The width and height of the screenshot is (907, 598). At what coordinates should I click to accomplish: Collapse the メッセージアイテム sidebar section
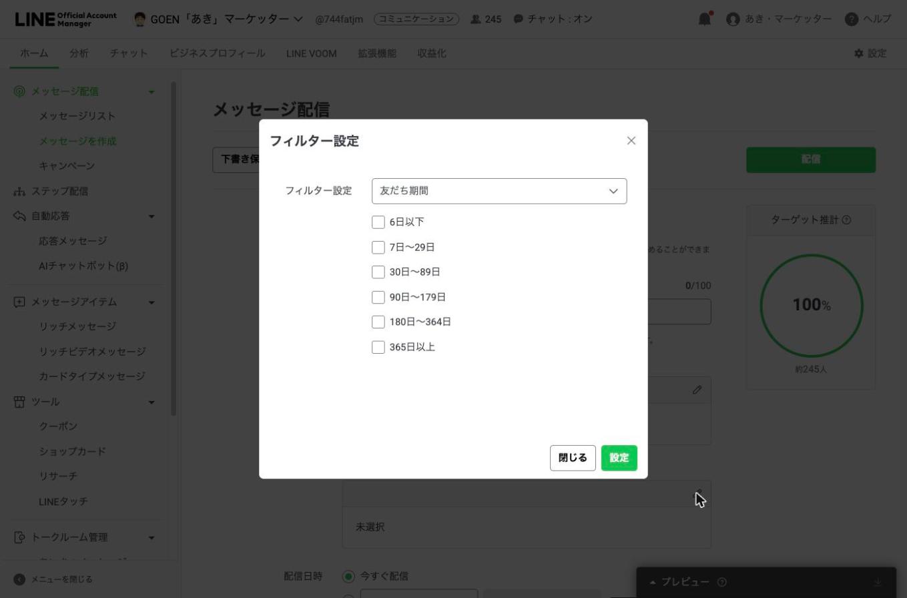pyautogui.click(x=152, y=302)
